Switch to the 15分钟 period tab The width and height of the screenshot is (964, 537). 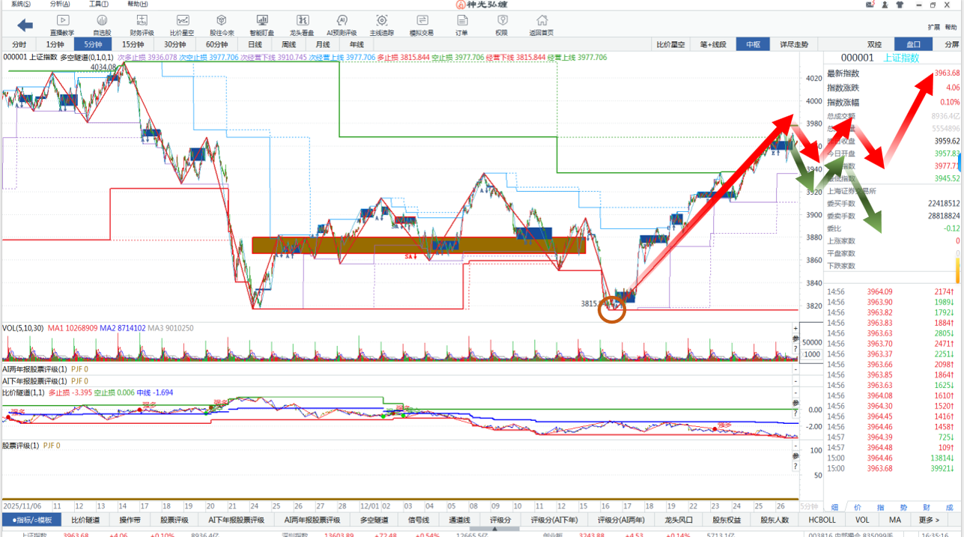[133, 44]
